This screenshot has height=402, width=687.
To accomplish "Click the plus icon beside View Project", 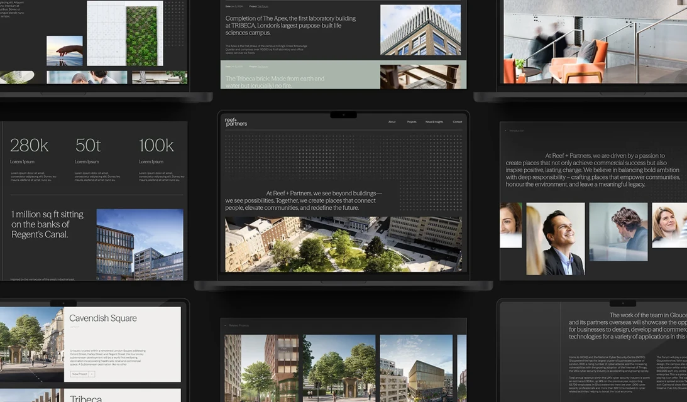I will [92, 374].
